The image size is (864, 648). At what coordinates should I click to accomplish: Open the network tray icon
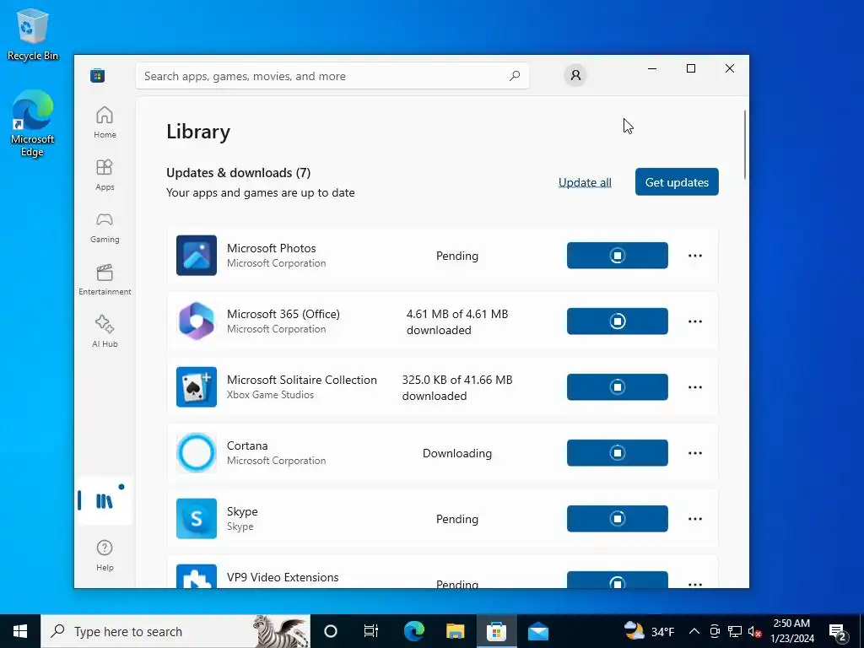(x=735, y=631)
